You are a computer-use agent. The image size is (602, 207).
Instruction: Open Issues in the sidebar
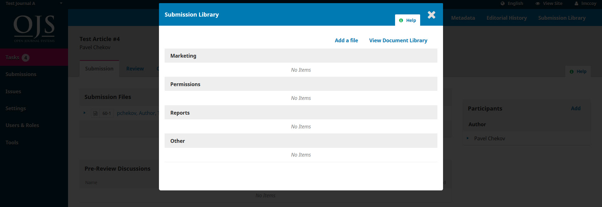click(x=13, y=91)
